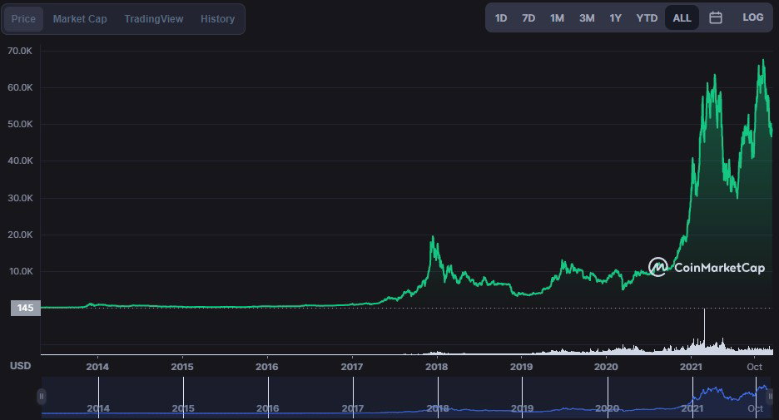Select the 1Y time range

pos(616,17)
